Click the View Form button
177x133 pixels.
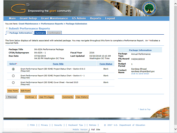[x=13, y=91]
